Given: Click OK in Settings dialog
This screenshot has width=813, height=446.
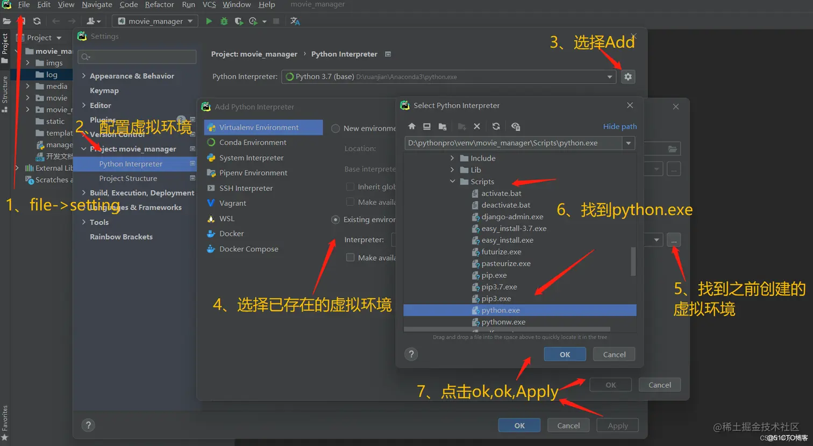Looking at the screenshot, I should click(x=519, y=425).
